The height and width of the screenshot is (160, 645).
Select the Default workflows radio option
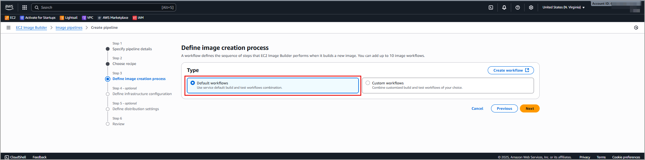pyautogui.click(x=193, y=83)
